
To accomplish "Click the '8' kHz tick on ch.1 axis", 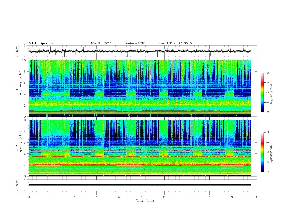I will coord(25,71).
